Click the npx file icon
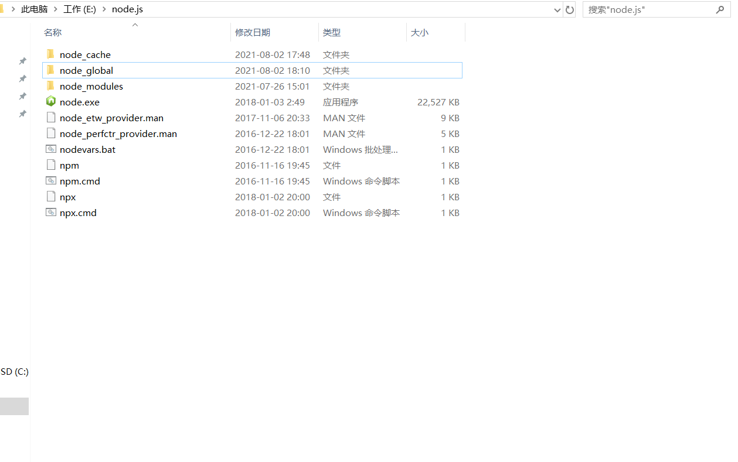The height and width of the screenshot is (462, 738). point(50,197)
